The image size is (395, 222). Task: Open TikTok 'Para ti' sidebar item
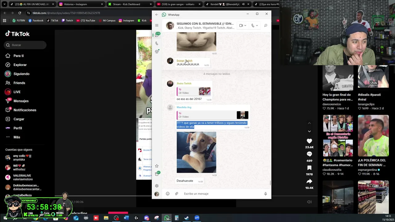[19, 56]
